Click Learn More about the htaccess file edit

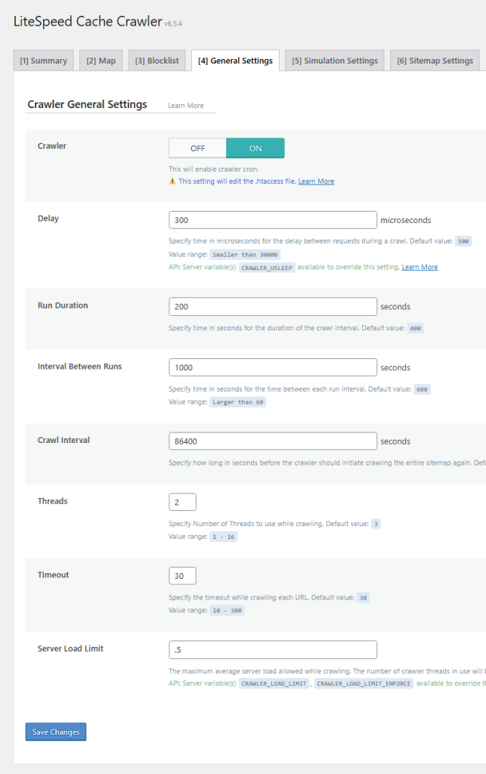coord(316,181)
